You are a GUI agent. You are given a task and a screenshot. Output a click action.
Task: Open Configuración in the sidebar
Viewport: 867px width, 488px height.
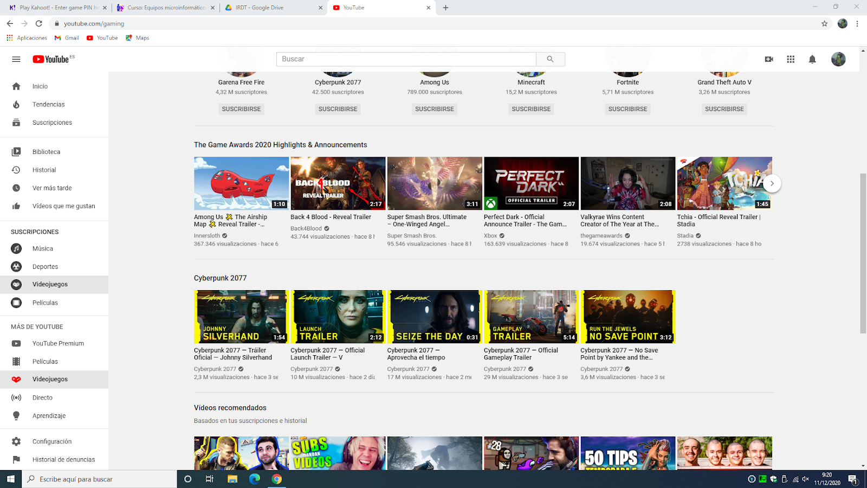[x=54, y=441]
